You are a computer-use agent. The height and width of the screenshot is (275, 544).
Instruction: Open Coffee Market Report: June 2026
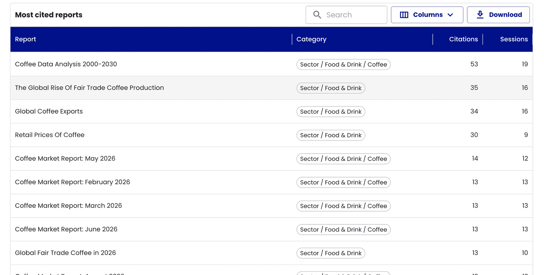click(66, 229)
